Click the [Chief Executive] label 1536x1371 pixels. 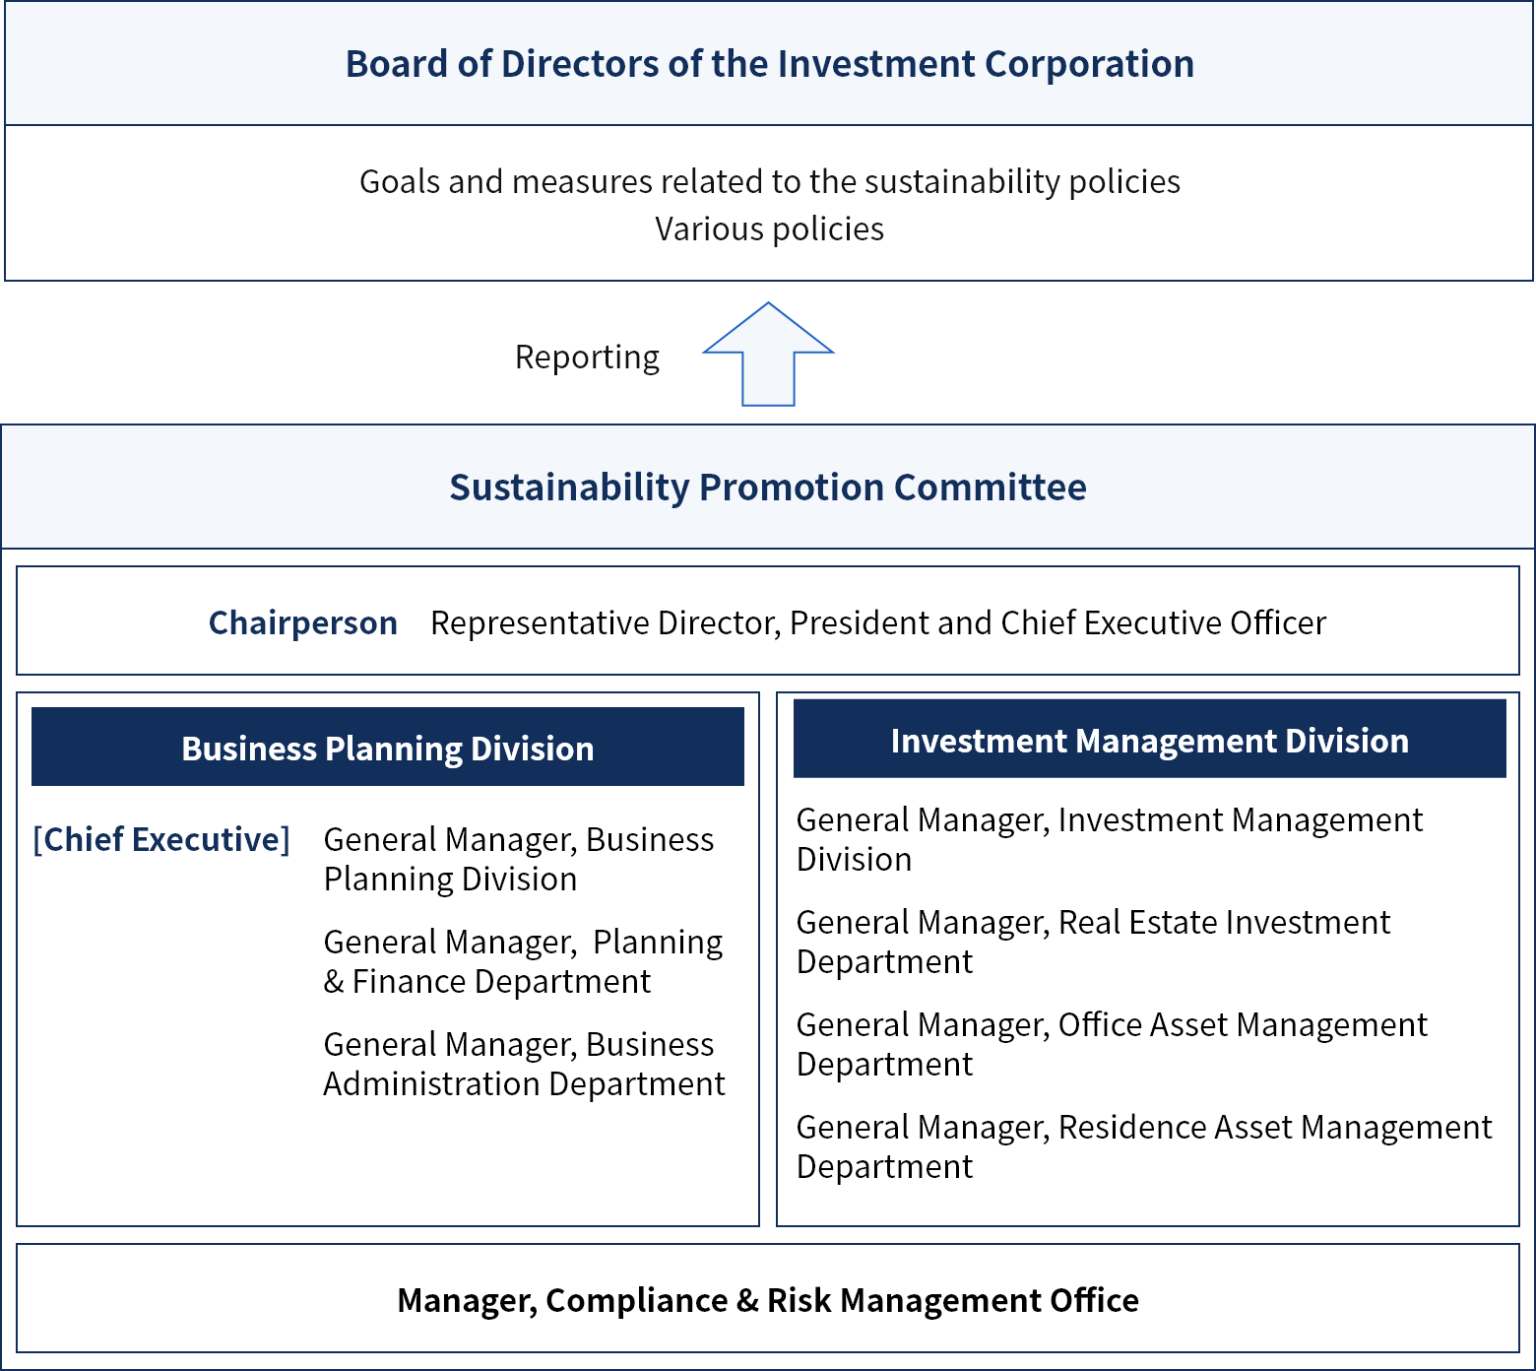tap(161, 839)
